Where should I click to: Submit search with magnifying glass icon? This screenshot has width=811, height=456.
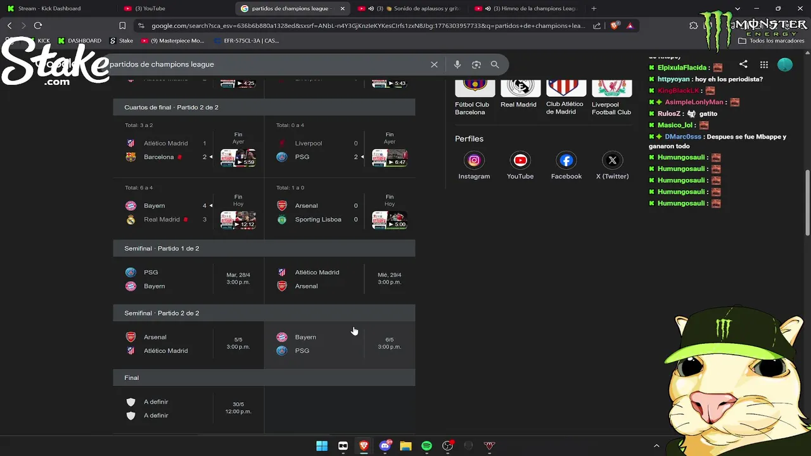(x=495, y=65)
